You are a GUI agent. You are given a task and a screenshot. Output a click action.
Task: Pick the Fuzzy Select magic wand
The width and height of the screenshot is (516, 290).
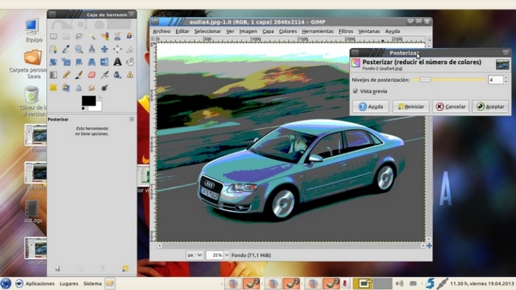click(92, 36)
